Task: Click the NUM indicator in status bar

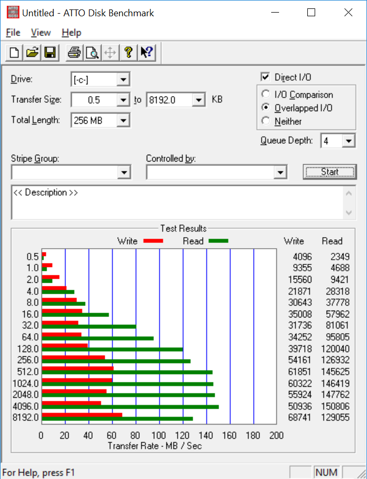Action: tap(327, 472)
